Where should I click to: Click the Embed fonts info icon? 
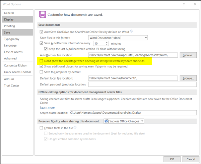(75, 127)
